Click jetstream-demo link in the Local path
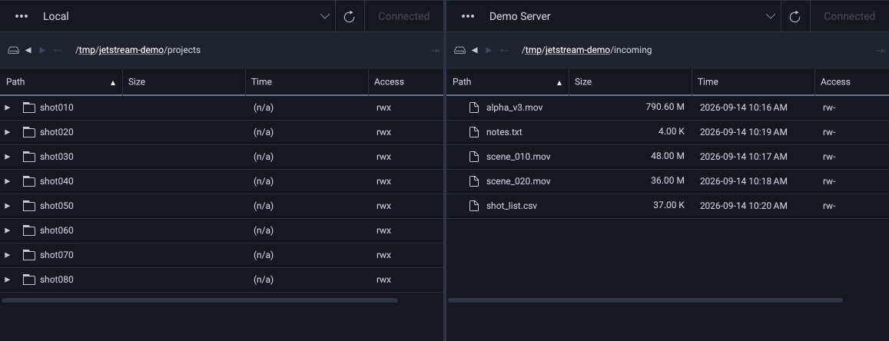 [131, 50]
